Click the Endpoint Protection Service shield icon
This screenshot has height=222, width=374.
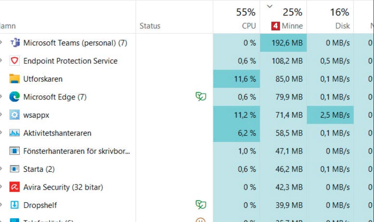tap(14, 61)
